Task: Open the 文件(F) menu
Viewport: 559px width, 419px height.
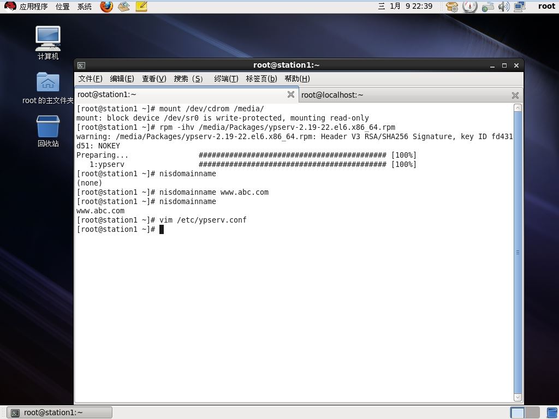Action: point(90,79)
